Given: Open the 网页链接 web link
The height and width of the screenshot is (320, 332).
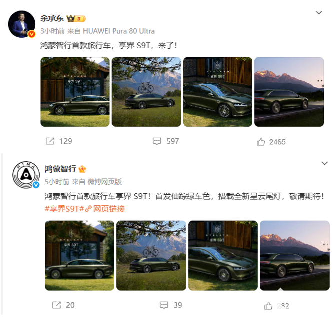Looking at the screenshot, I should (105, 209).
